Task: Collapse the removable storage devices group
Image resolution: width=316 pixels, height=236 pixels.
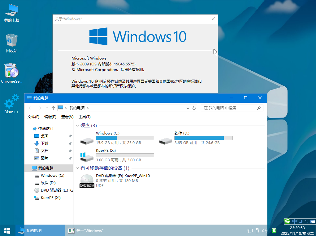Action: pyautogui.click(x=77, y=168)
